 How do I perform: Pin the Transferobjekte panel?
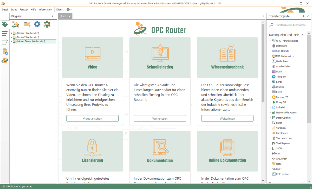point(304,16)
